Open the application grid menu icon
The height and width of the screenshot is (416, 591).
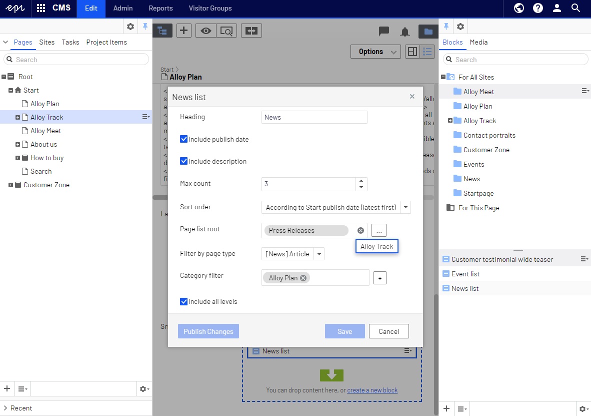[41, 8]
